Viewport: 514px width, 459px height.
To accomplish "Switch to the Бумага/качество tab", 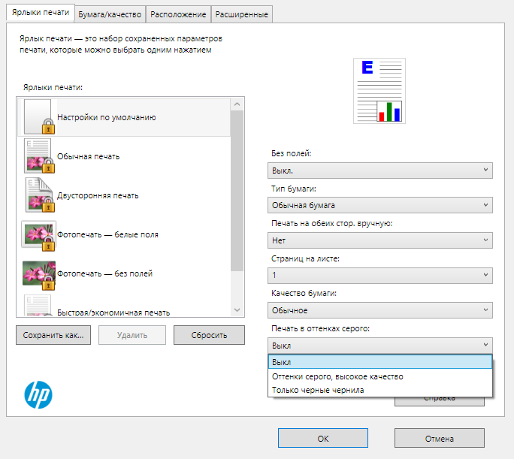I will (x=110, y=14).
